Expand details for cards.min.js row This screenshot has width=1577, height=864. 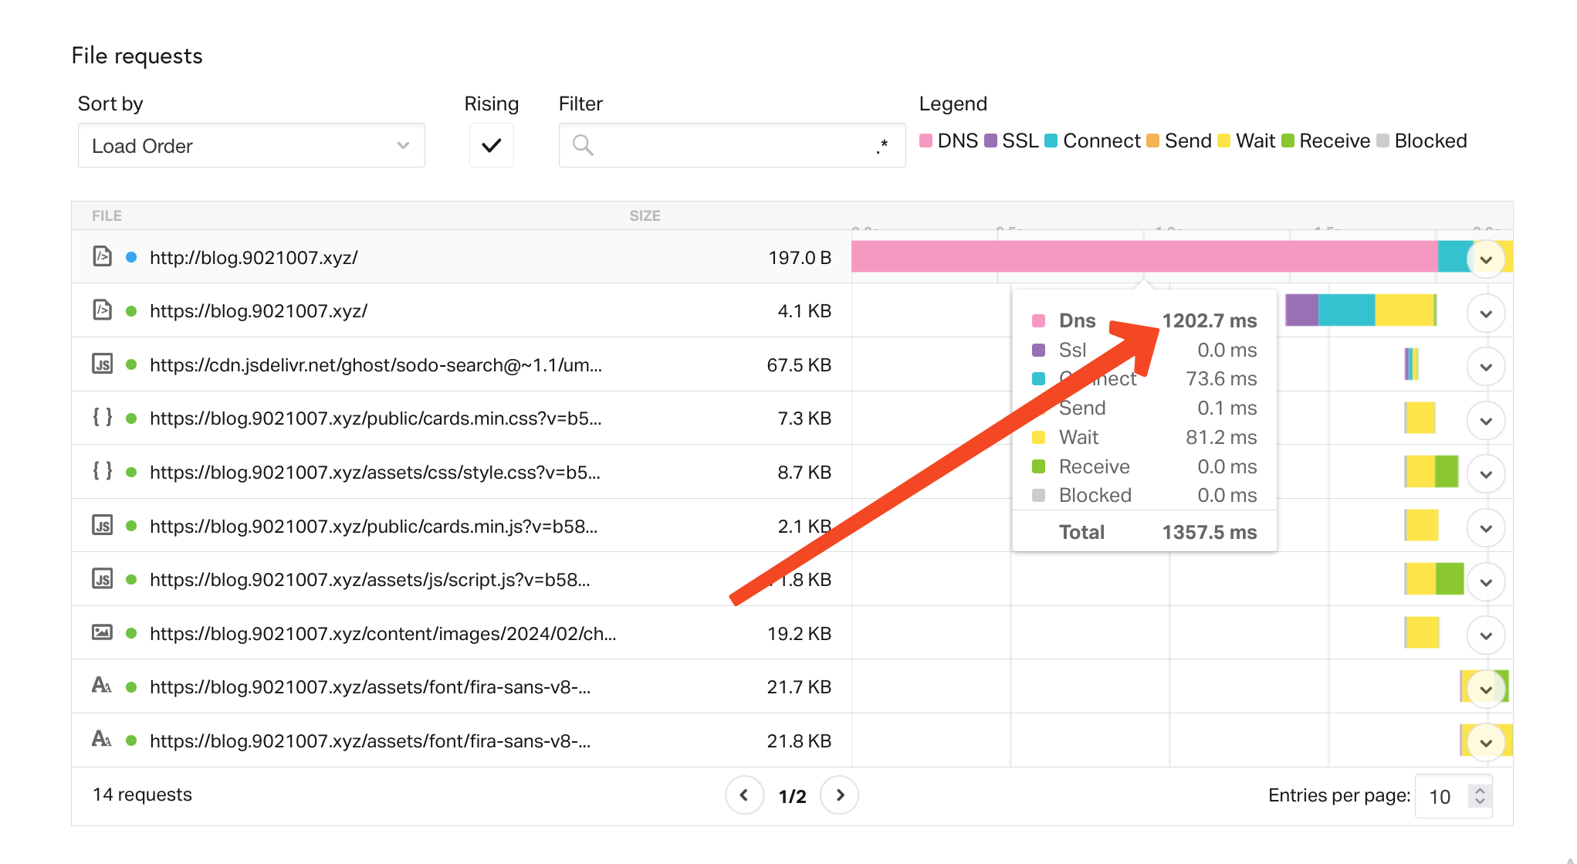tap(1486, 529)
